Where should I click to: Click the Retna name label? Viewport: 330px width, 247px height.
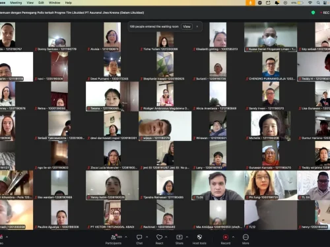50,109
